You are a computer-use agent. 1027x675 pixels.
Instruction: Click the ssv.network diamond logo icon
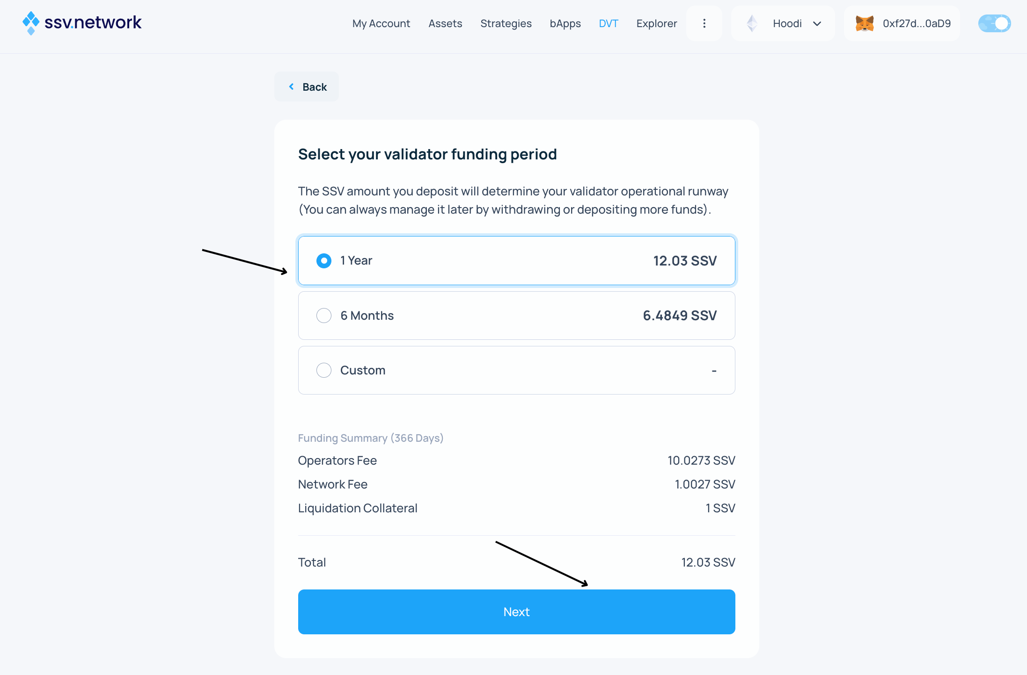31,23
